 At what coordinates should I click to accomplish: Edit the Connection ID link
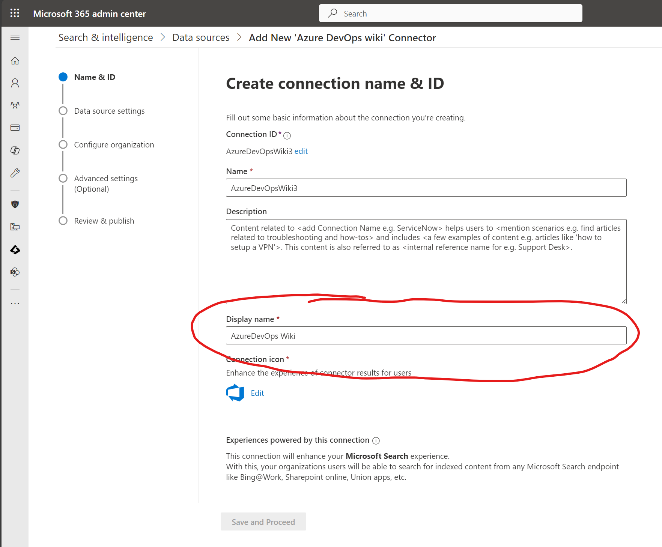click(x=301, y=151)
